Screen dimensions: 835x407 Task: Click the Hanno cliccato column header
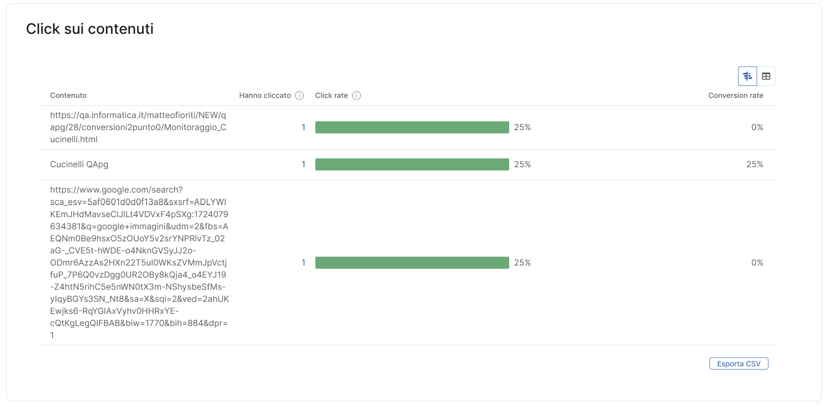tap(265, 96)
